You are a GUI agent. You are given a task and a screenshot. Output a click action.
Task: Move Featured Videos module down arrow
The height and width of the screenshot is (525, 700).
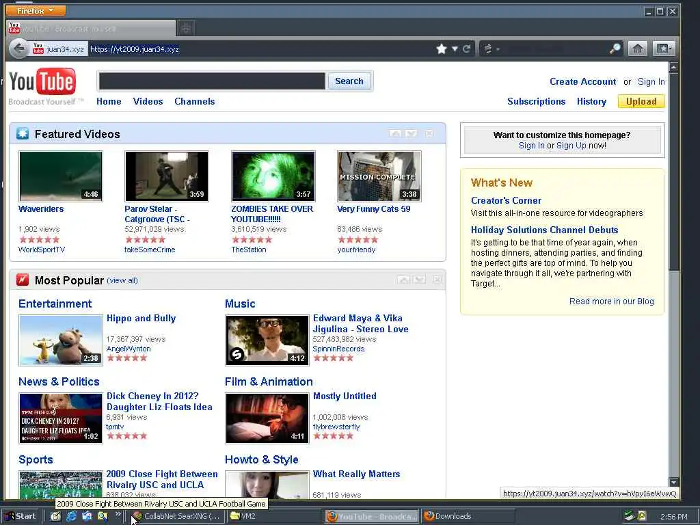pyautogui.click(x=411, y=133)
